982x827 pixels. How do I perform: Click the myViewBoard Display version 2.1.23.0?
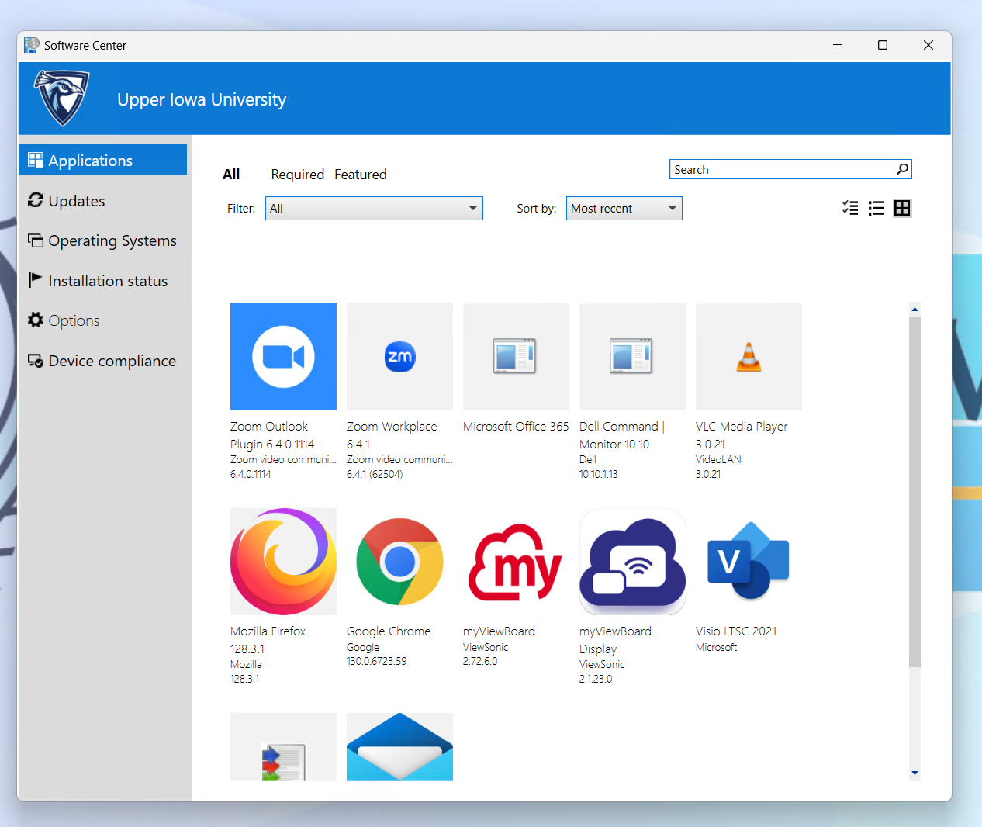(x=596, y=679)
